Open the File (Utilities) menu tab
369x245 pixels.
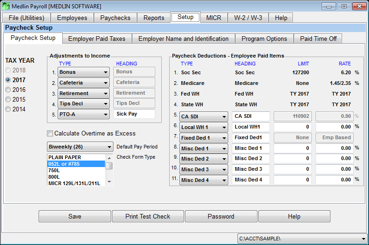pos(26,18)
